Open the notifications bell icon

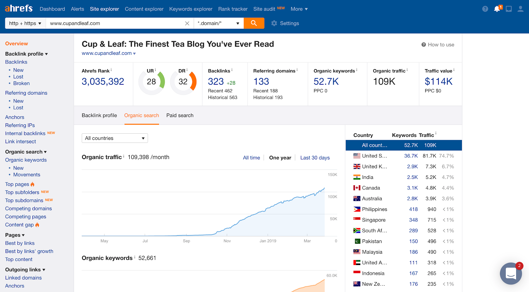[x=497, y=9]
